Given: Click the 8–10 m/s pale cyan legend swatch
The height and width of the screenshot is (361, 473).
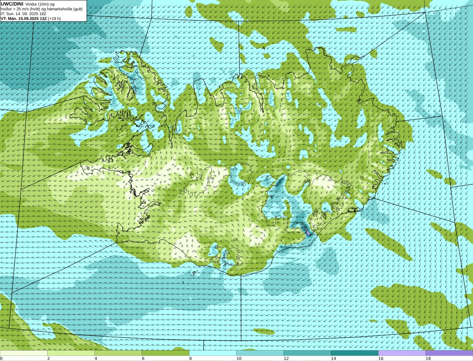Looking at the screenshot, I should 213,353.
